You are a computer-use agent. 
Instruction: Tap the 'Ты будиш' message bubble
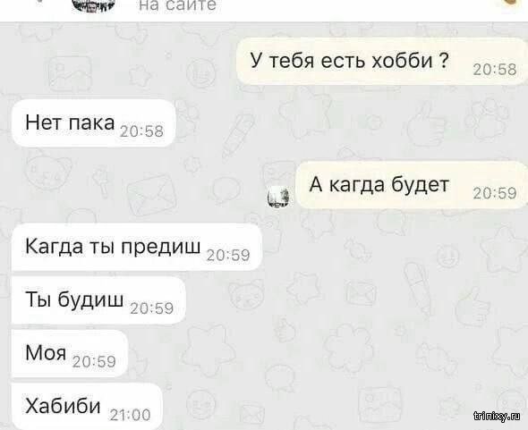(x=98, y=300)
